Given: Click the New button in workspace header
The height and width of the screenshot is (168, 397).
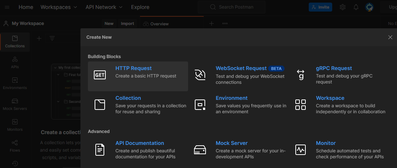Looking at the screenshot, I should pyautogui.click(x=109, y=23).
